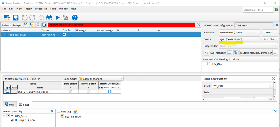Image resolution: width=280 pixels, height=127 pixels.
Task: Click the SYS_CLK clock input field
Action: (240, 86)
